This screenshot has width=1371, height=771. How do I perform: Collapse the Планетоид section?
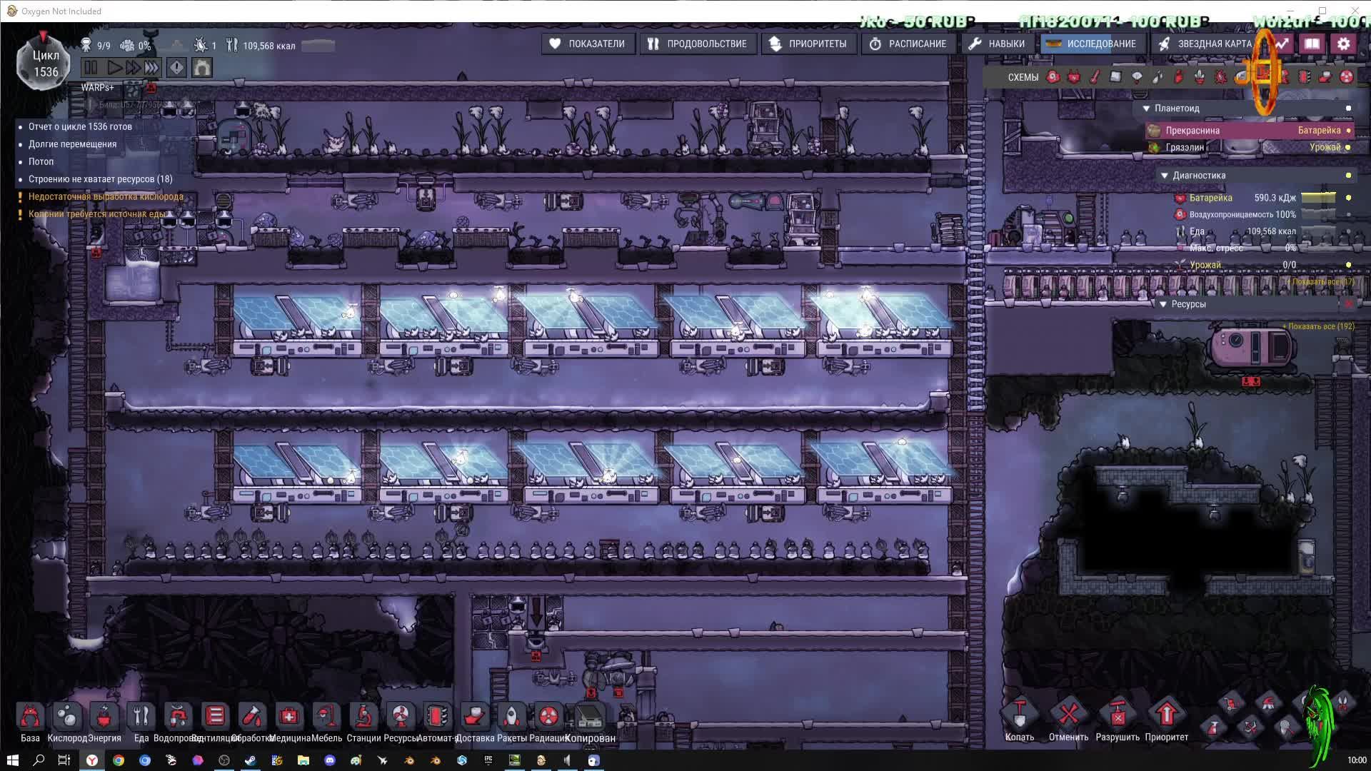pos(1146,109)
